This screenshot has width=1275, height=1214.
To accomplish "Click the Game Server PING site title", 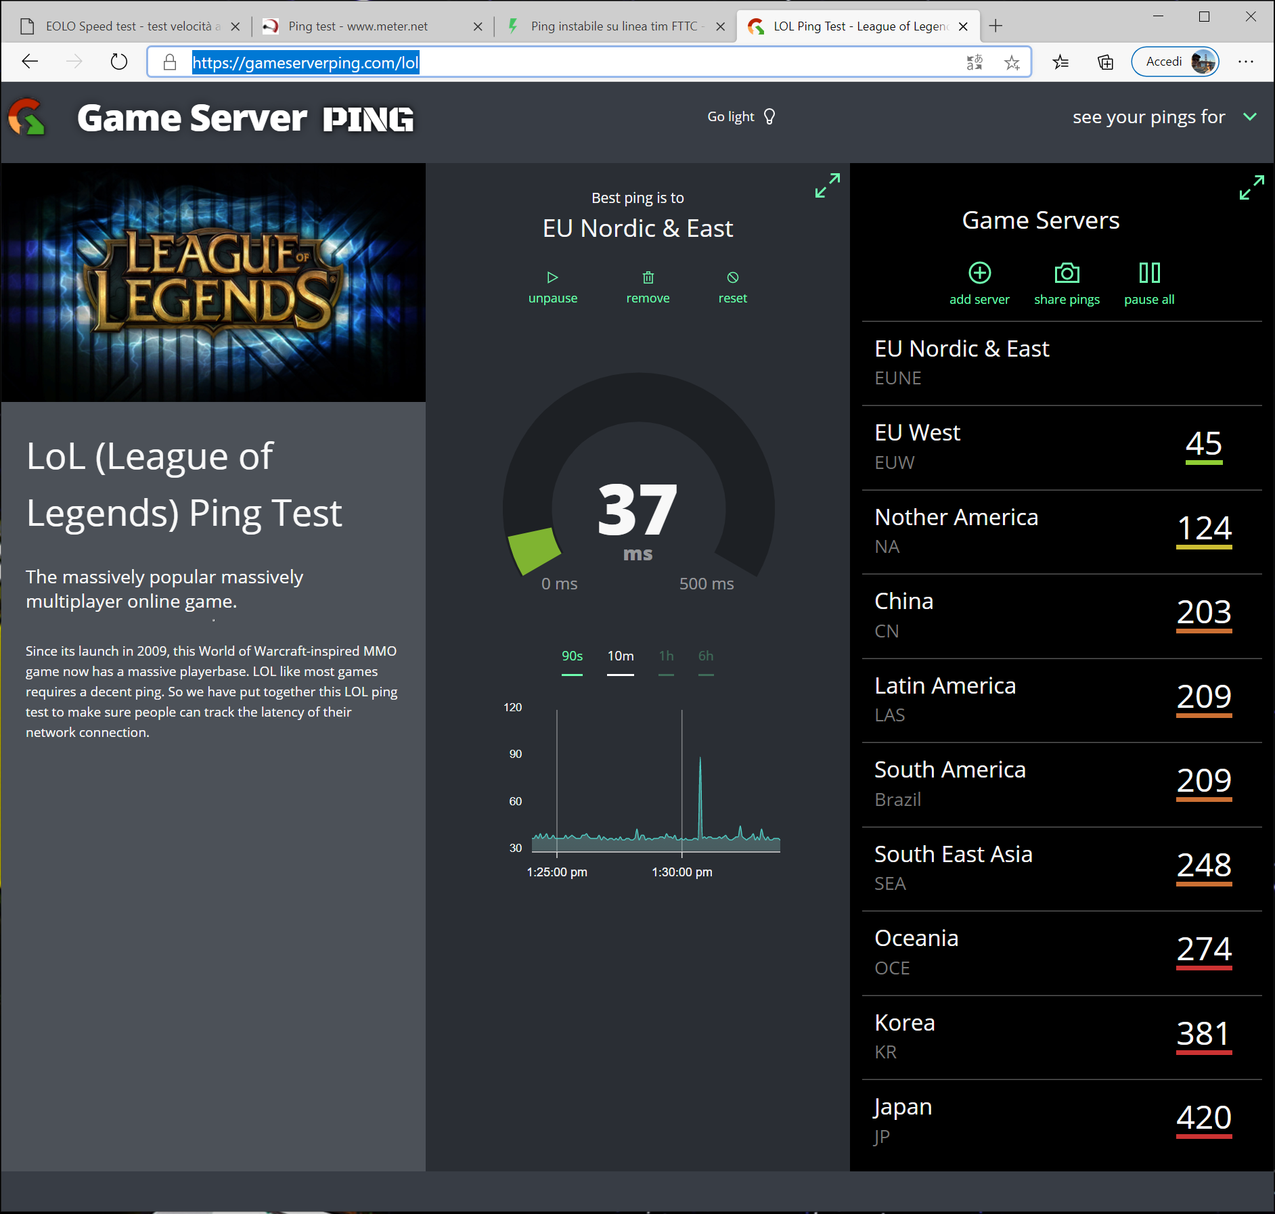I will 245,118.
